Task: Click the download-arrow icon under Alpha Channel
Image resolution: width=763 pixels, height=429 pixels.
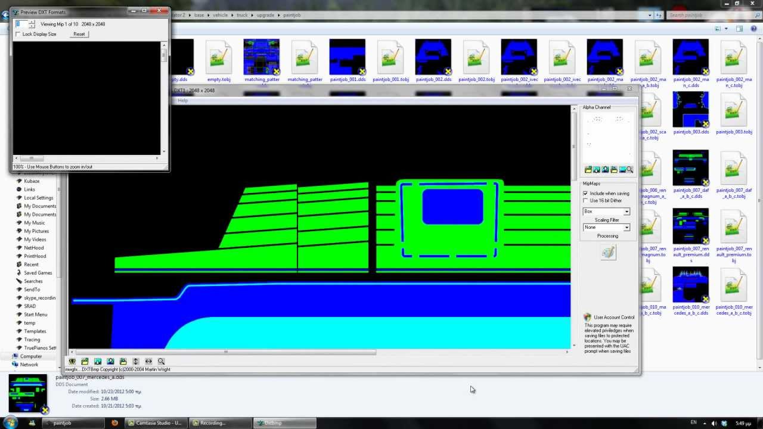Action: (597, 170)
